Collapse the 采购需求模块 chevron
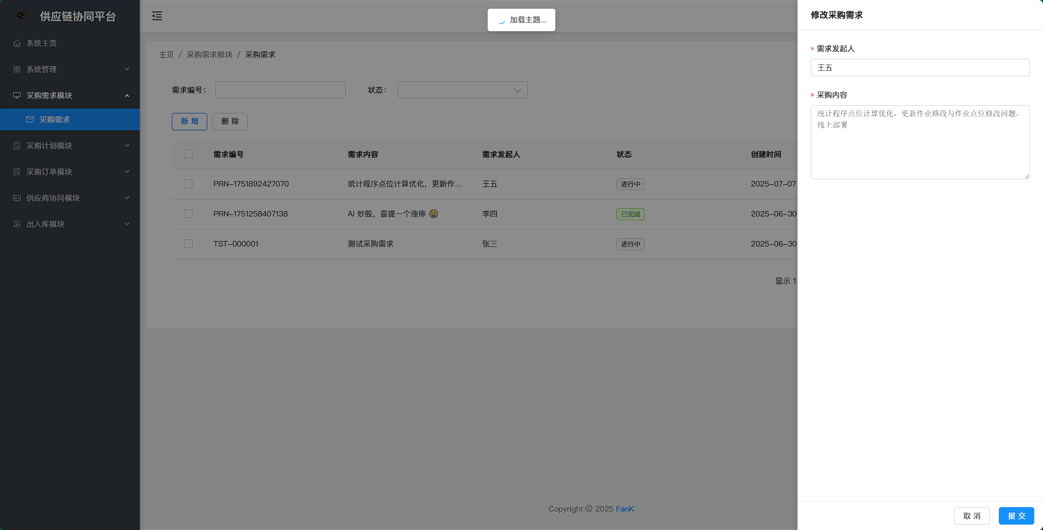Image resolution: width=1043 pixels, height=530 pixels. click(127, 95)
